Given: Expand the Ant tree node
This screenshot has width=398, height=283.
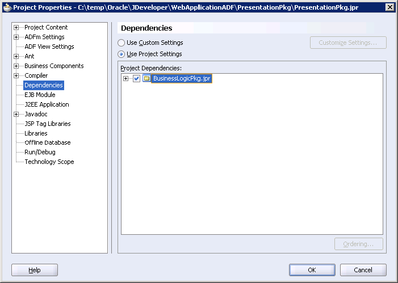Looking at the screenshot, I should (x=16, y=56).
